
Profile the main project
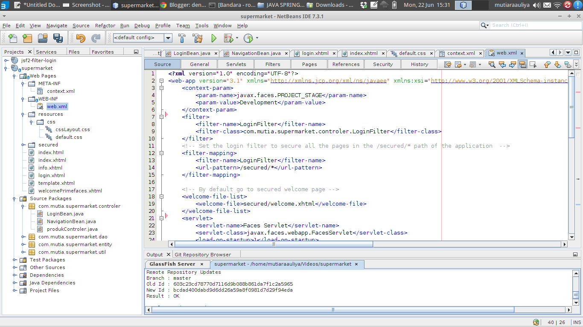pyautogui.click(x=249, y=38)
